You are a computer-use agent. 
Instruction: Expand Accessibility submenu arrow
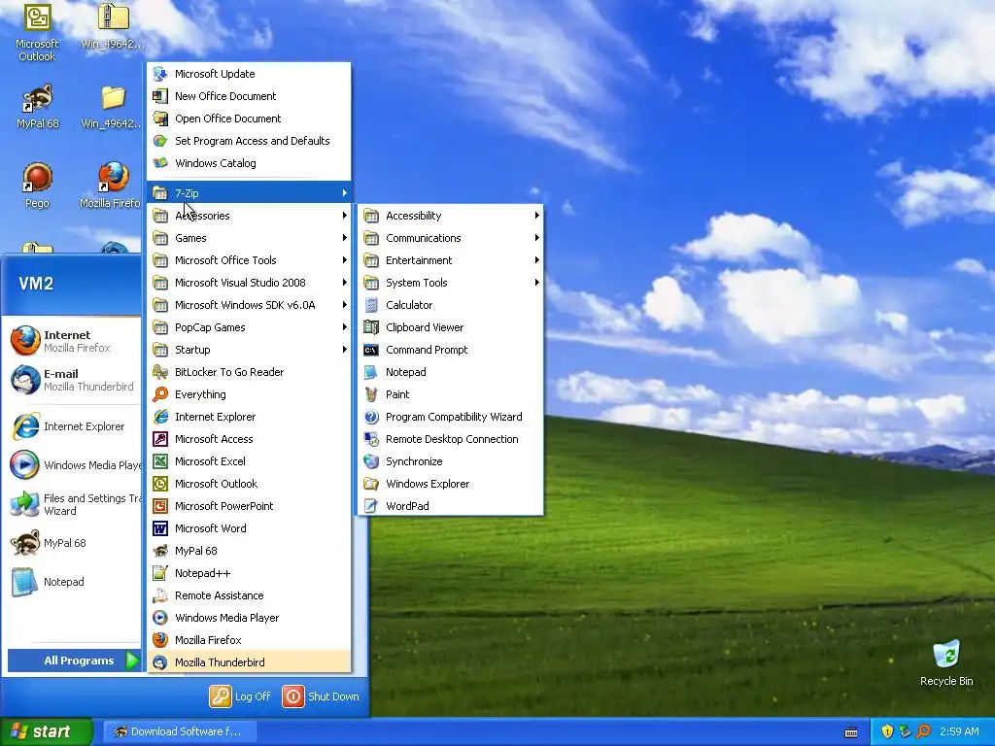coord(536,215)
